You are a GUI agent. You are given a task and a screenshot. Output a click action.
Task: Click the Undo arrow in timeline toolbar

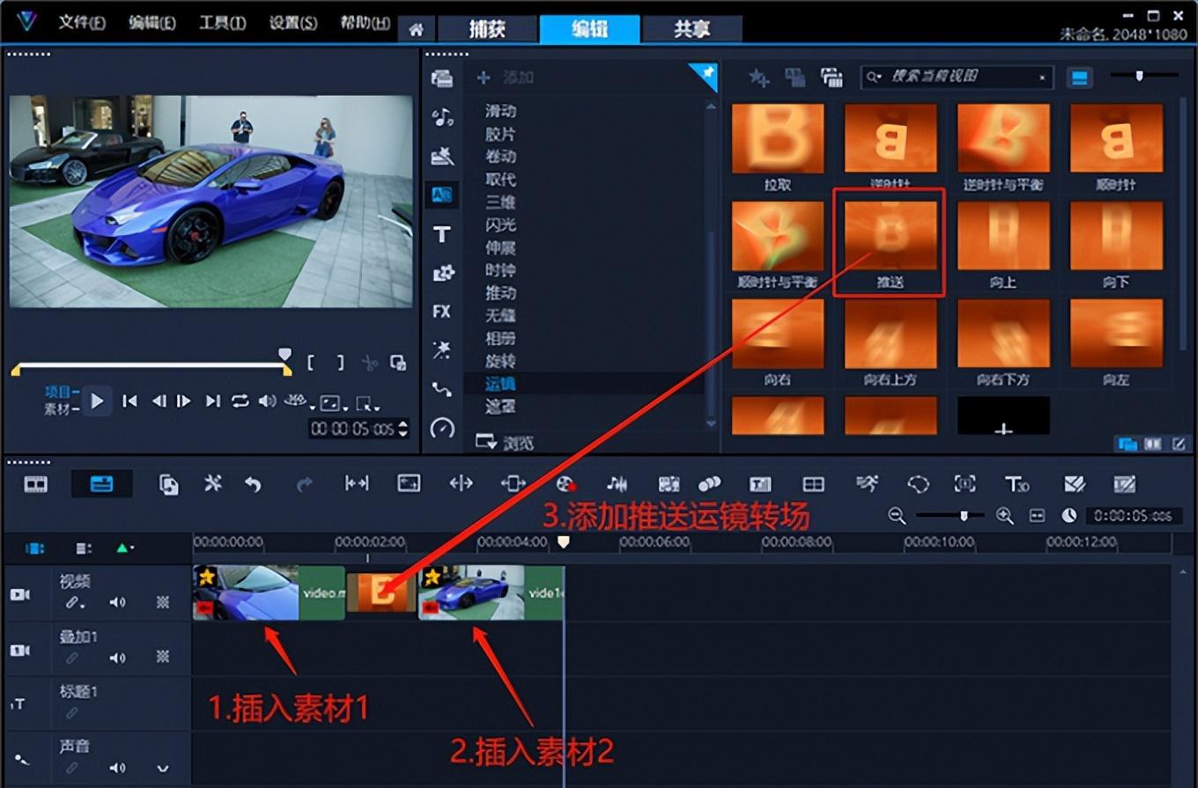254,484
